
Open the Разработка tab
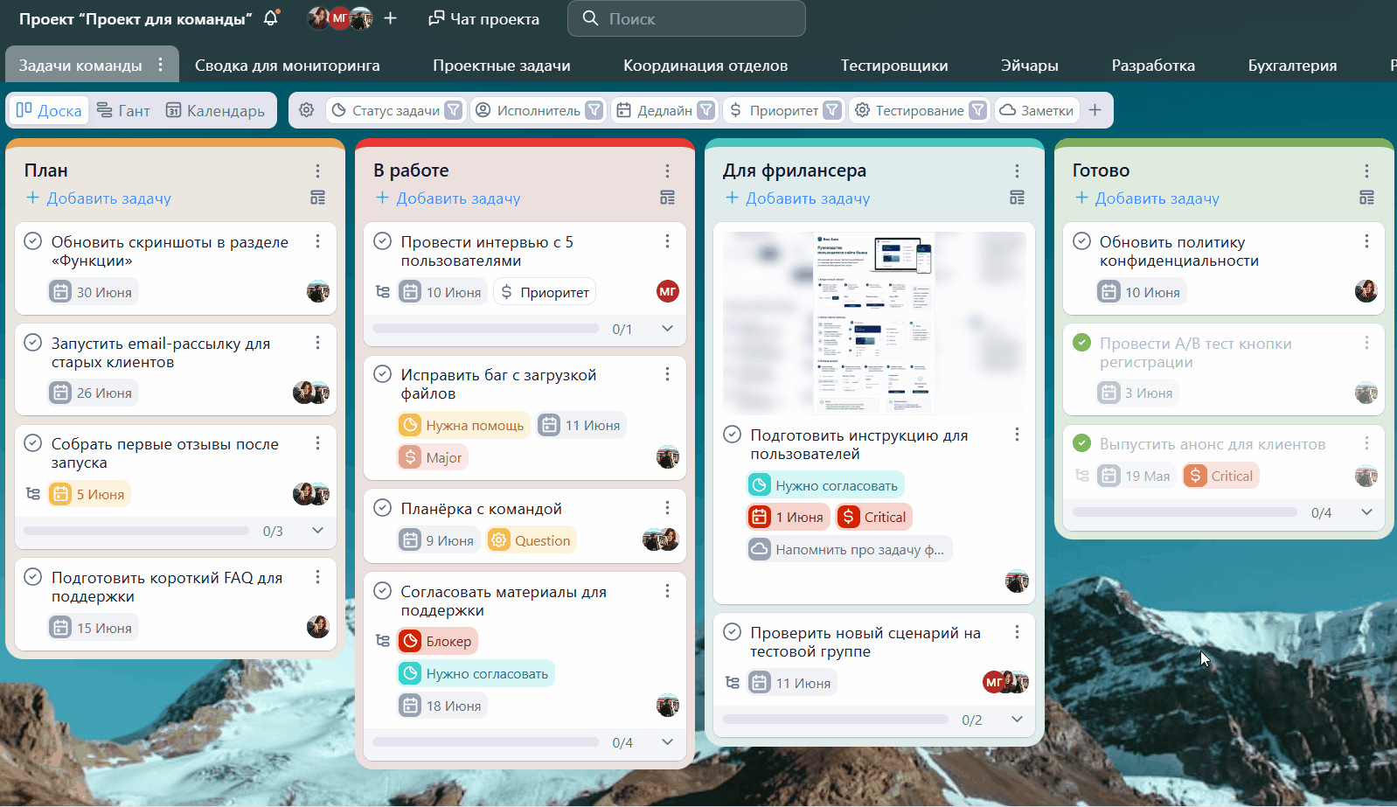click(1153, 66)
